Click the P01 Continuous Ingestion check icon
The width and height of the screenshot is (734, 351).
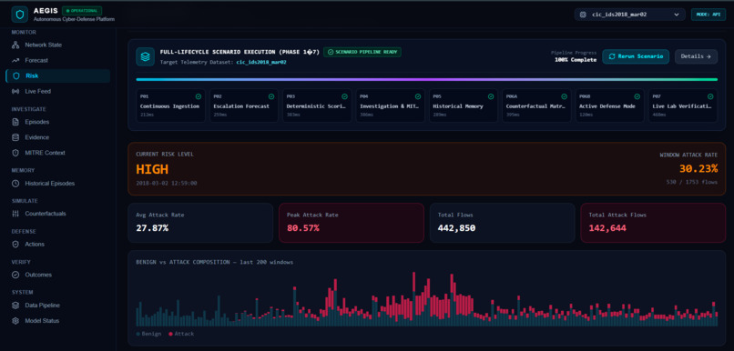pos(198,96)
